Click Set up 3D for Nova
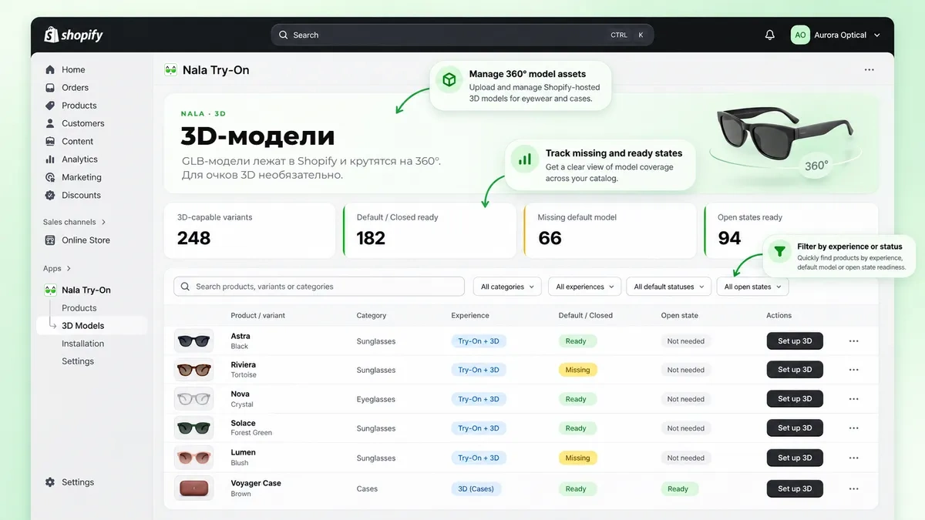Screen dimensions: 925x520 pos(795,399)
